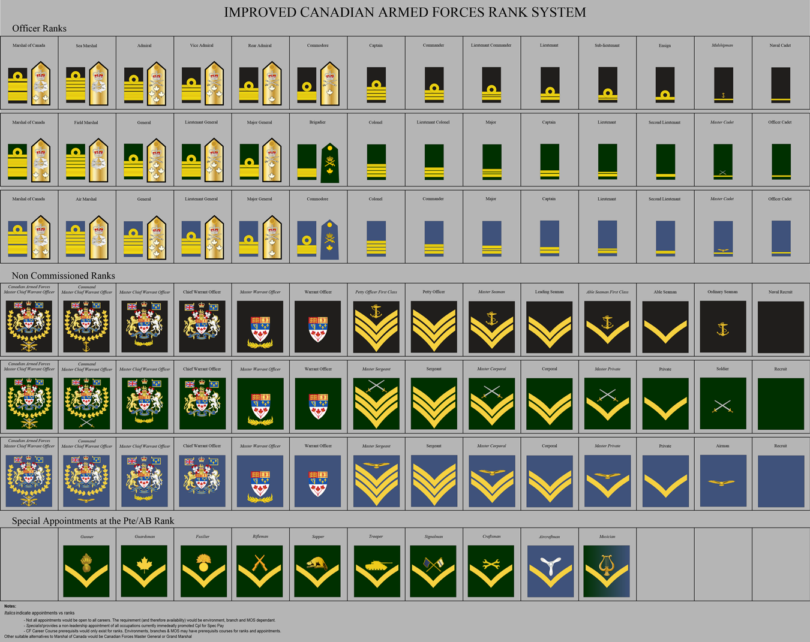Click the 'Sapper' label text
The width and height of the screenshot is (810, 642).
pyautogui.click(x=318, y=536)
